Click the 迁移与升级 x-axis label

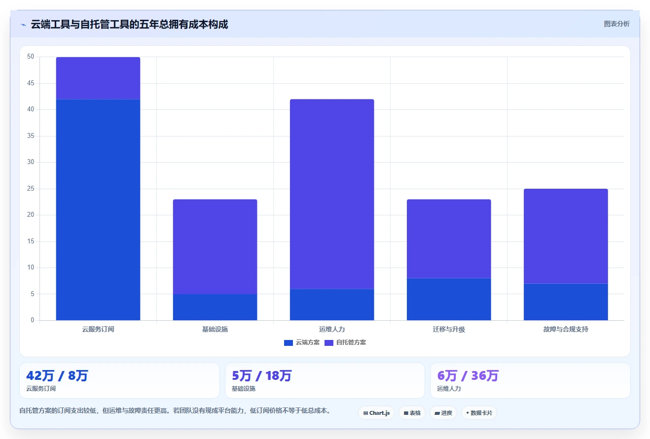(x=449, y=329)
